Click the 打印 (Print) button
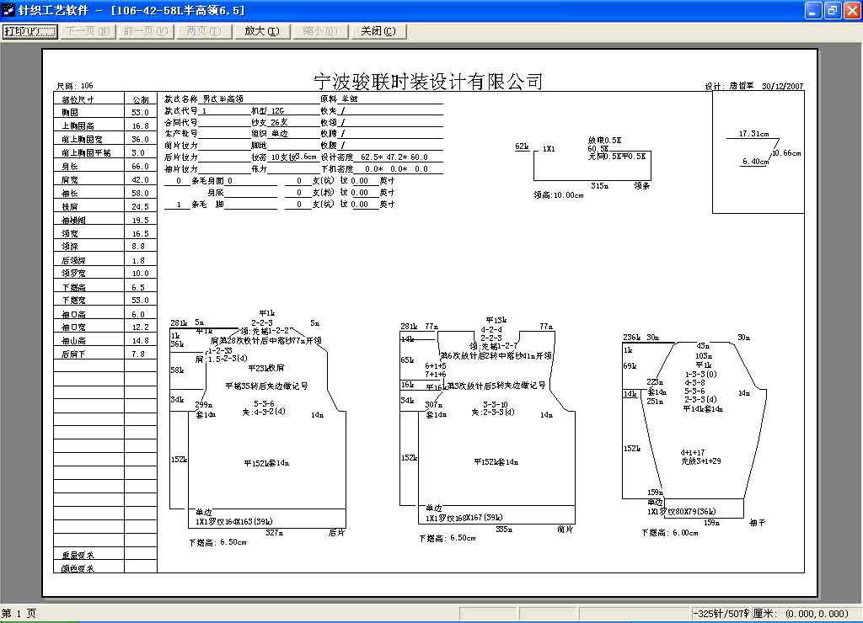 click(29, 31)
